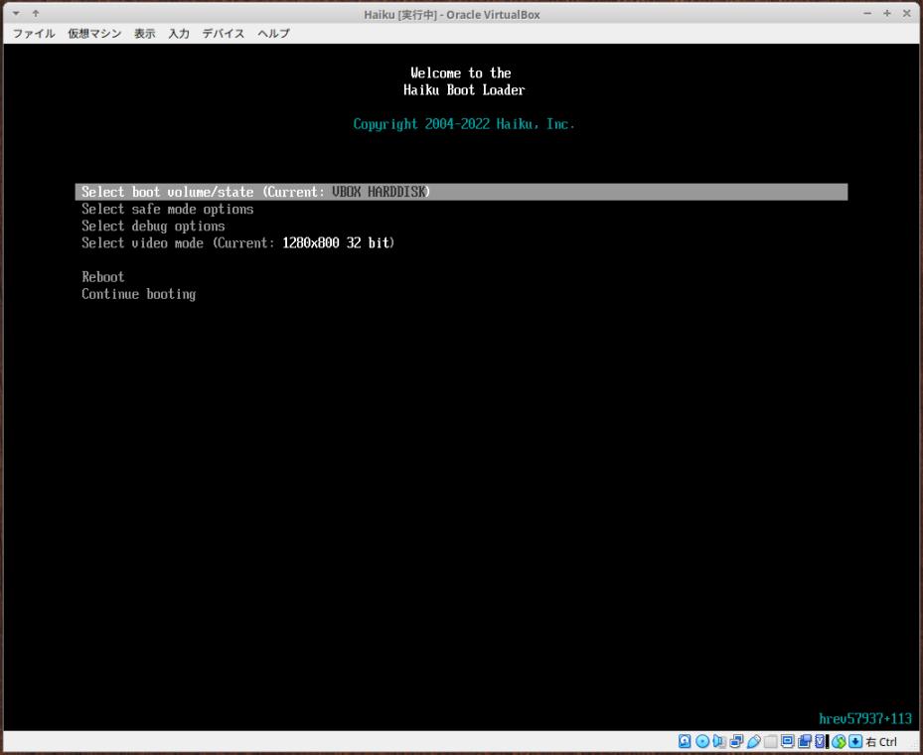
Task: Click the keyboard capture arrow icon
Action: pyautogui.click(x=855, y=741)
